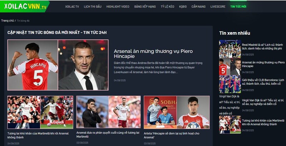This screenshot has height=146, width=286.
Task: Open Cẩm nang menu item
Action: (x=198, y=6)
